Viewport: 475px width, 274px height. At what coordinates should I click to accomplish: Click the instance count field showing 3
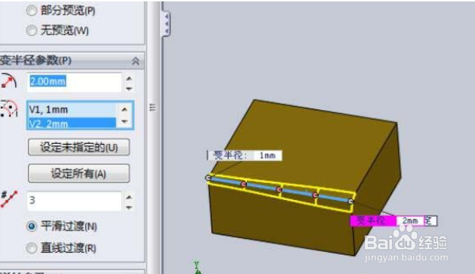click(x=75, y=201)
